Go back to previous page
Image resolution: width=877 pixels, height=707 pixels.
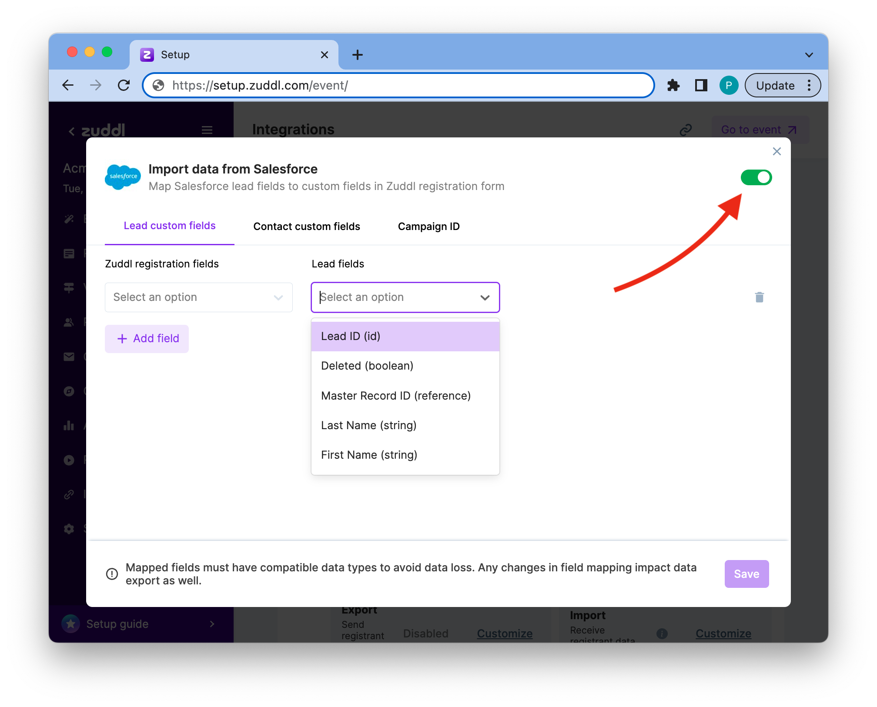(68, 85)
